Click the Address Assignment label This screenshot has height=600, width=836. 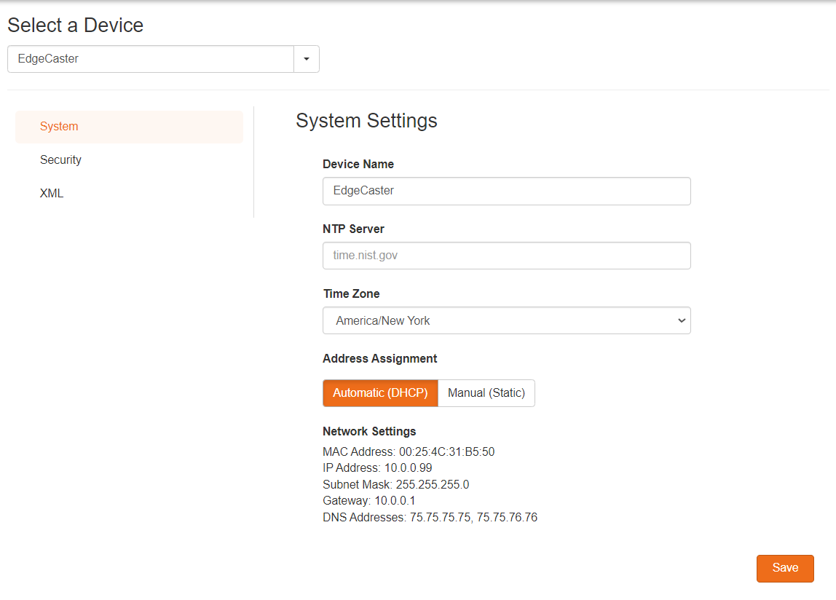[379, 358]
